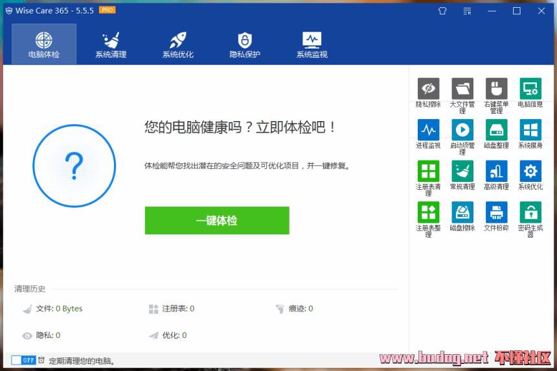Select the 系统瘦身 system slimming tool
Viewport: 557px width, 371px height.
click(530, 130)
